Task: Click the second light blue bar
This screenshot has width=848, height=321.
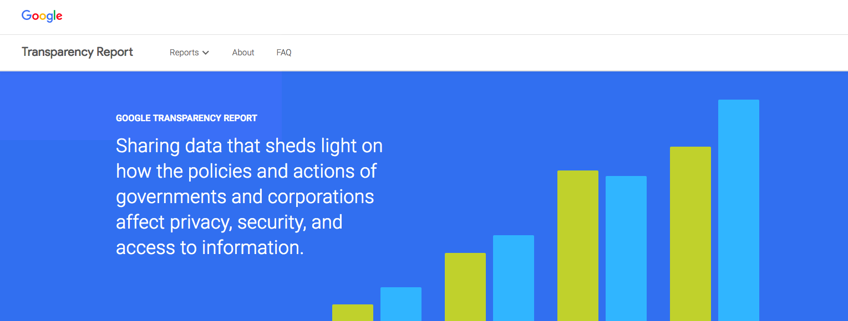Action: pyautogui.click(x=514, y=278)
